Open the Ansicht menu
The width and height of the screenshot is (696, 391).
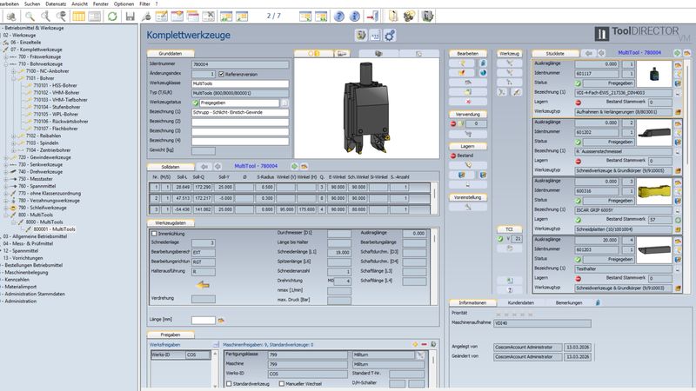pyautogui.click(x=79, y=3)
